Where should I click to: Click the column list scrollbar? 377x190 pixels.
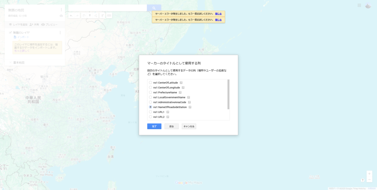[228, 94]
